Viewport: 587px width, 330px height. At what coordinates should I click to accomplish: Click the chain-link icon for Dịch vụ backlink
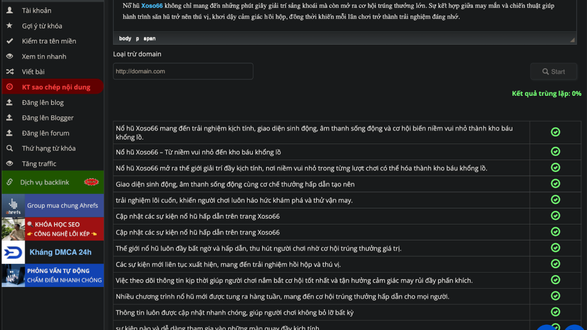click(9, 183)
